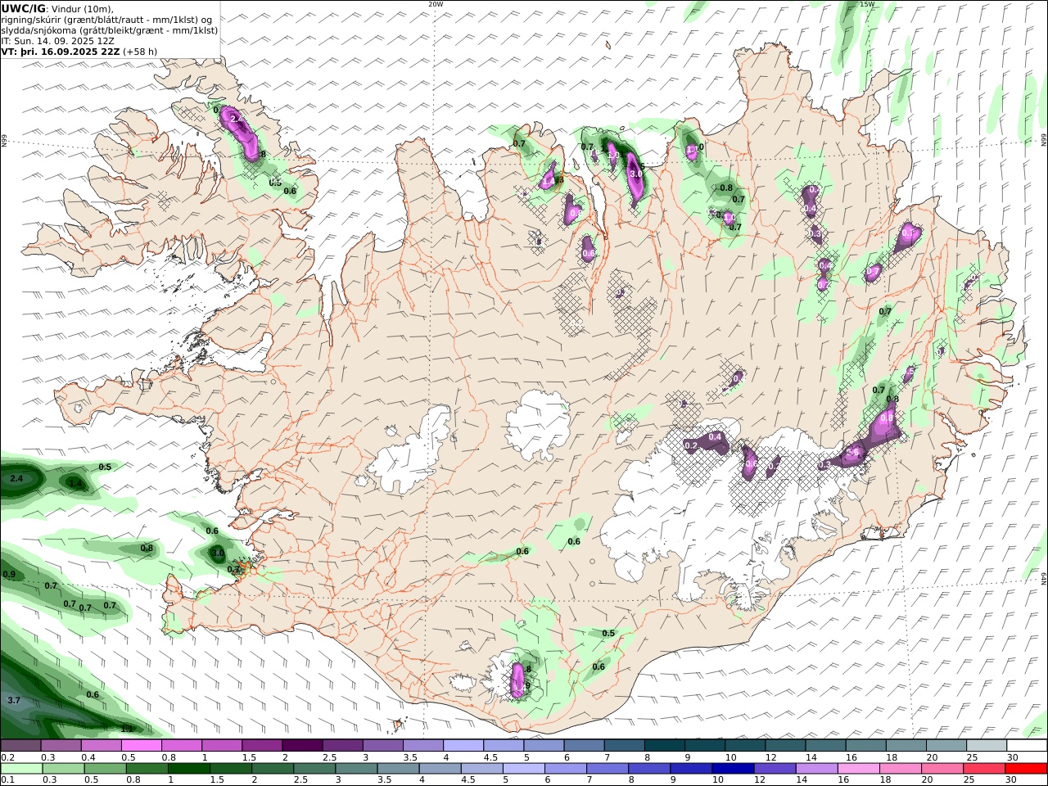Image resolution: width=1048 pixels, height=786 pixels.
Task: Pick the snow legend swatch between 20 and 25
Action: [x=946, y=745]
